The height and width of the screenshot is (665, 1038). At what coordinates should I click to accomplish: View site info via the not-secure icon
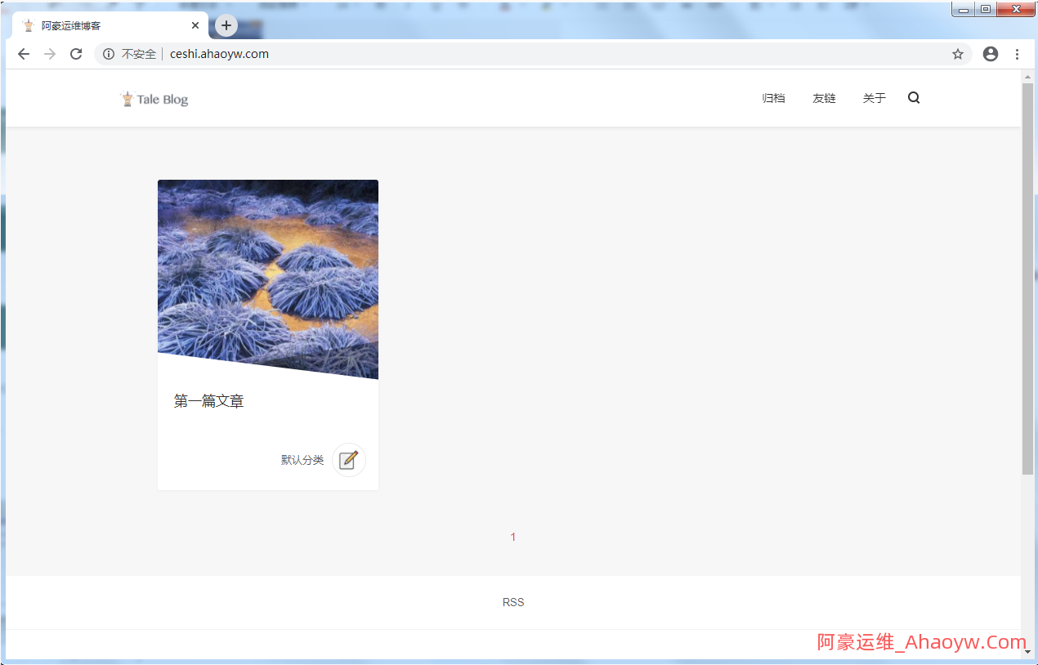109,54
